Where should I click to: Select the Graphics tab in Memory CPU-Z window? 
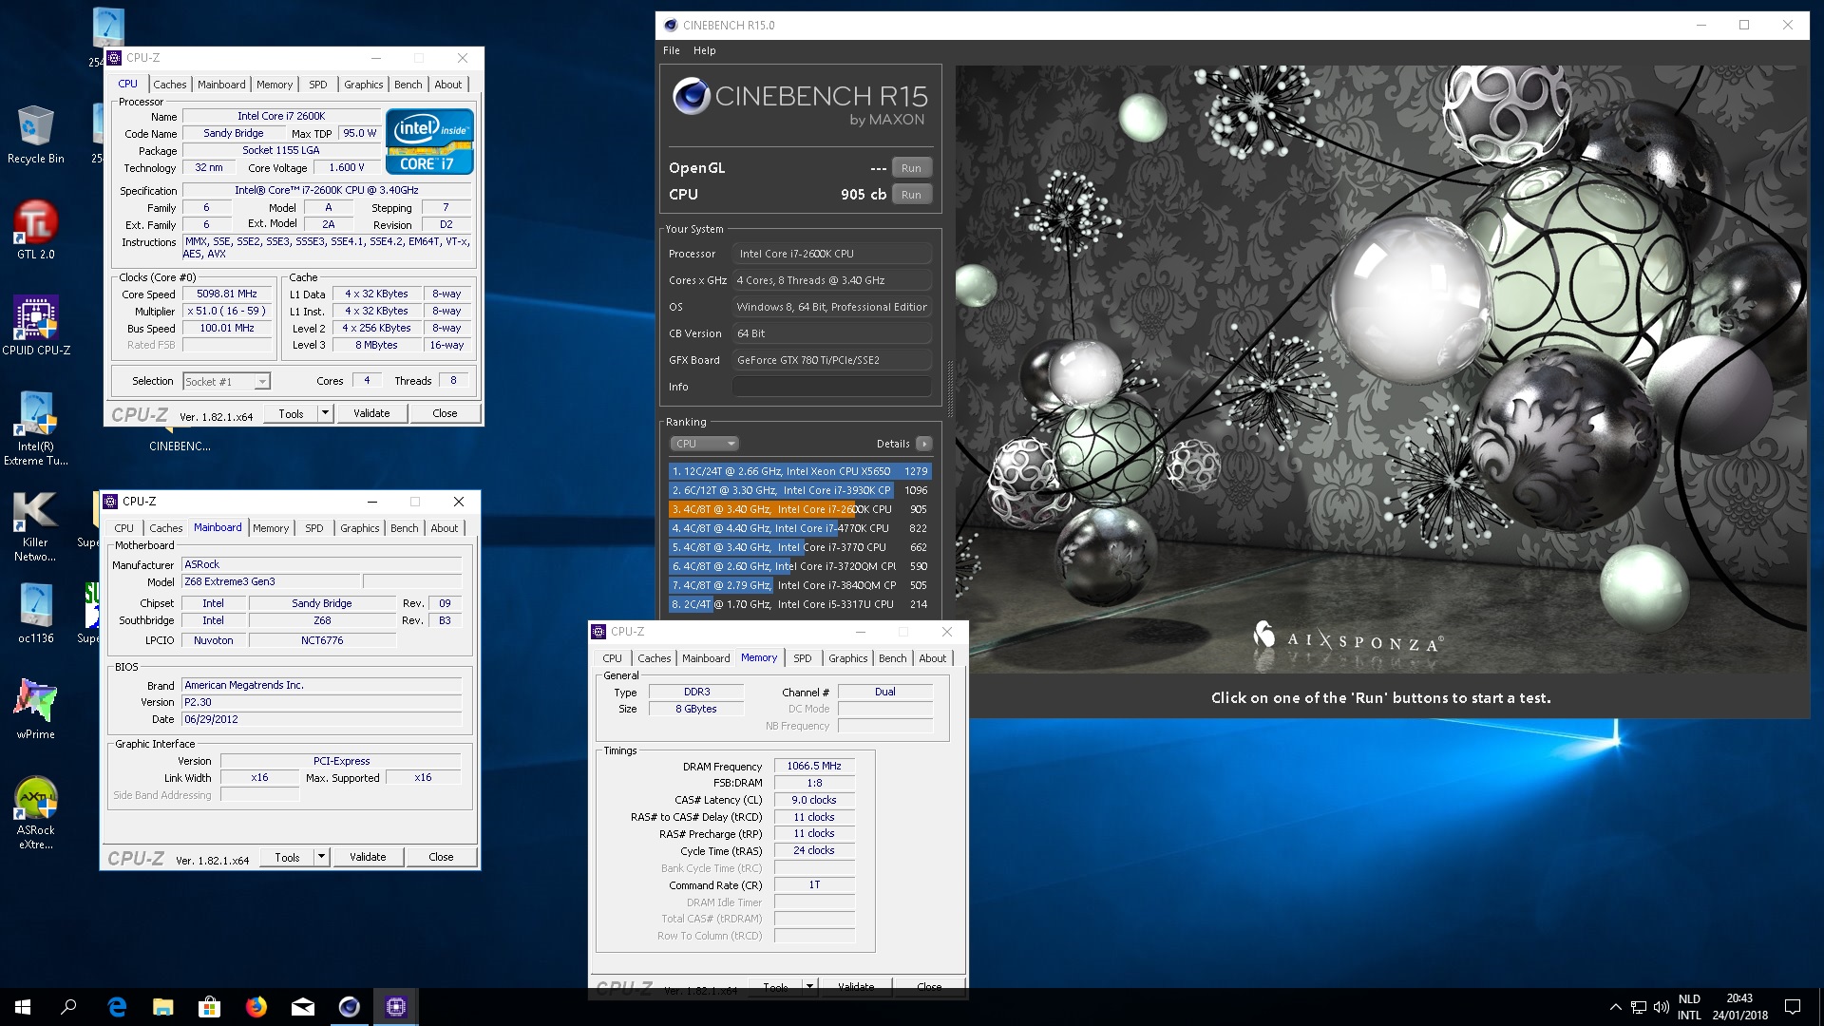(x=848, y=658)
